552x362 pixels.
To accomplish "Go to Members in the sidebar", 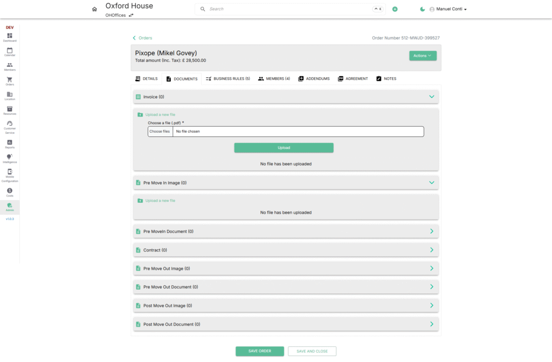I will coord(10,66).
